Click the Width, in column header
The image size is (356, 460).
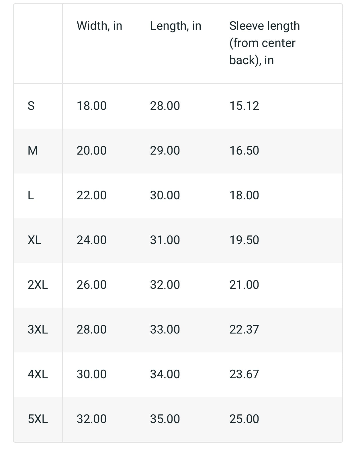point(99,26)
